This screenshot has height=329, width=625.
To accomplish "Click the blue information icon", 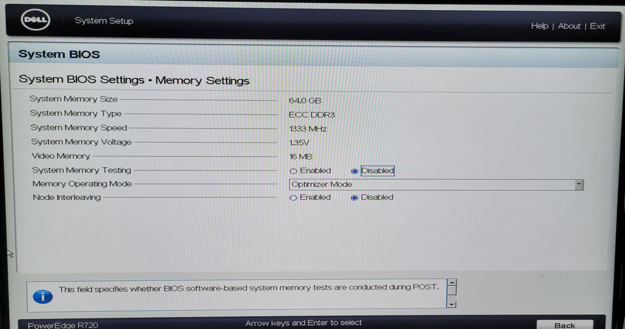I will (x=43, y=297).
